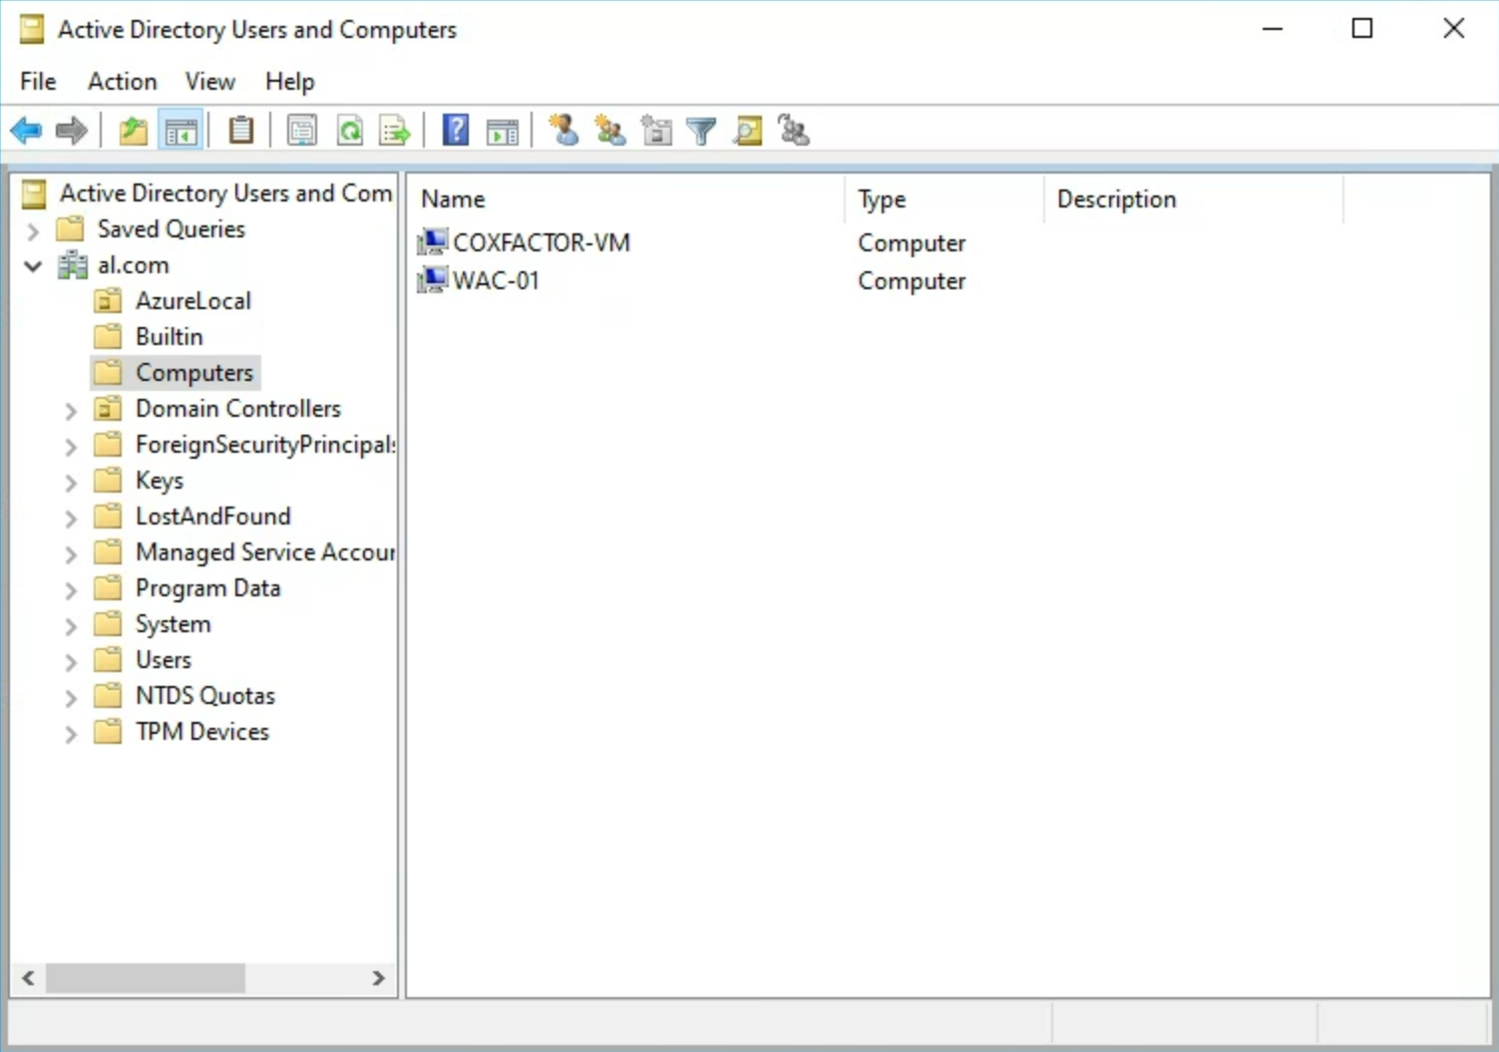Maximize the Active Directory window
Image resolution: width=1499 pixels, height=1052 pixels.
(x=1362, y=29)
